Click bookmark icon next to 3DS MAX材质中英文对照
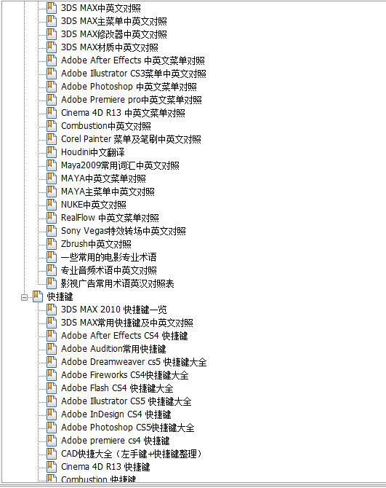386x488 pixels. (52, 47)
